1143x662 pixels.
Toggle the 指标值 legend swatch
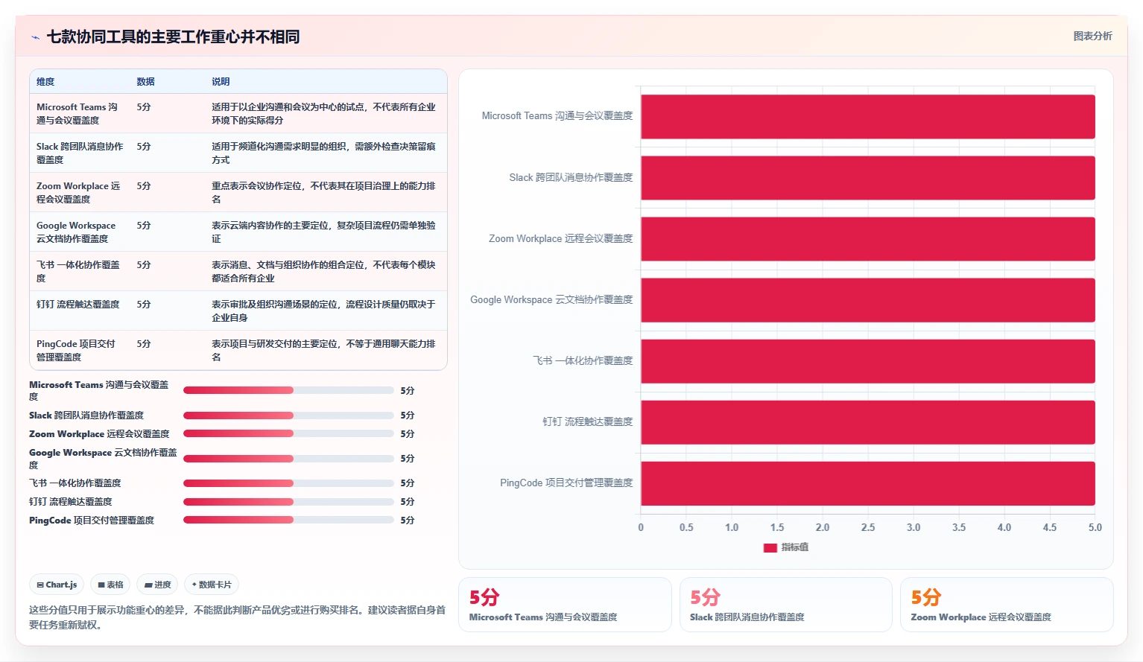770,547
